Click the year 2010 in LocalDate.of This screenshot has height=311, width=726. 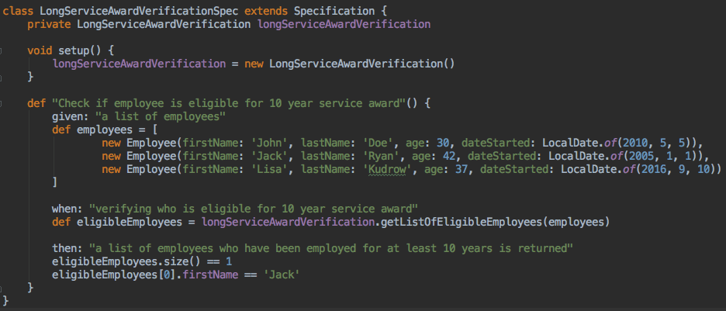(636, 143)
